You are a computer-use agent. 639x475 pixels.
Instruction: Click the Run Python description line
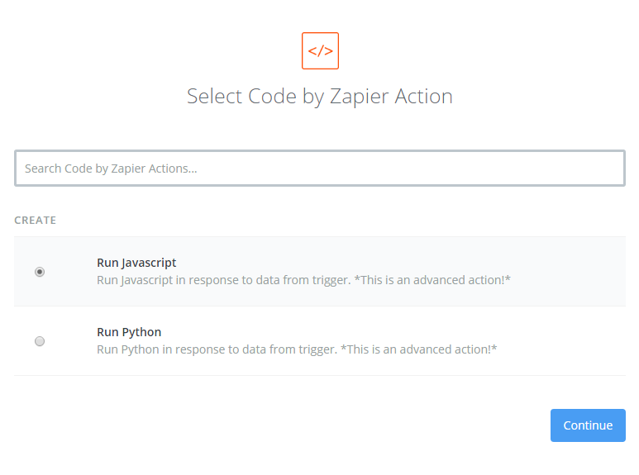click(297, 349)
